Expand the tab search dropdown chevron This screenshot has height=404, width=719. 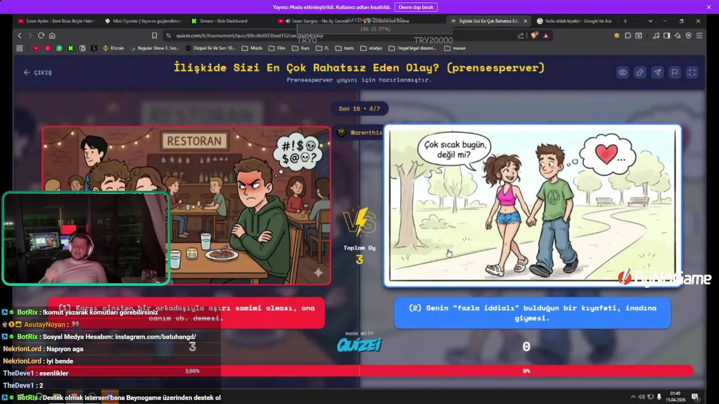650,21
